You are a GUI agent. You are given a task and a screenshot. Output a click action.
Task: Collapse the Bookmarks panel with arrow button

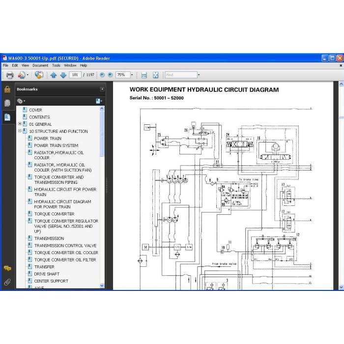[x=102, y=89]
